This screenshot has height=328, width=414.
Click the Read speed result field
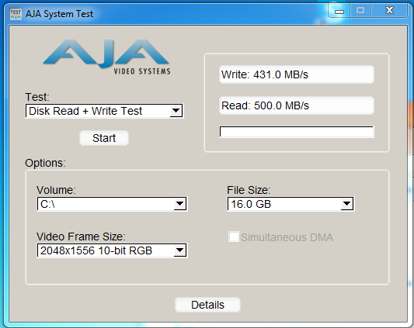(x=297, y=105)
